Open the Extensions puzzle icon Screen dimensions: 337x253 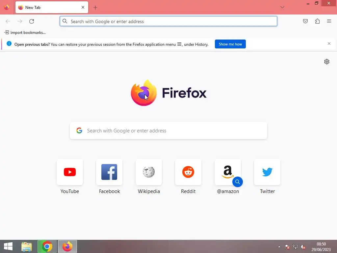pos(317,21)
